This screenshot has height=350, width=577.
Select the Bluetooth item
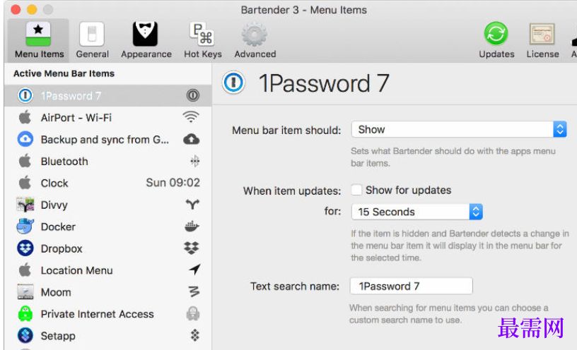point(107,161)
